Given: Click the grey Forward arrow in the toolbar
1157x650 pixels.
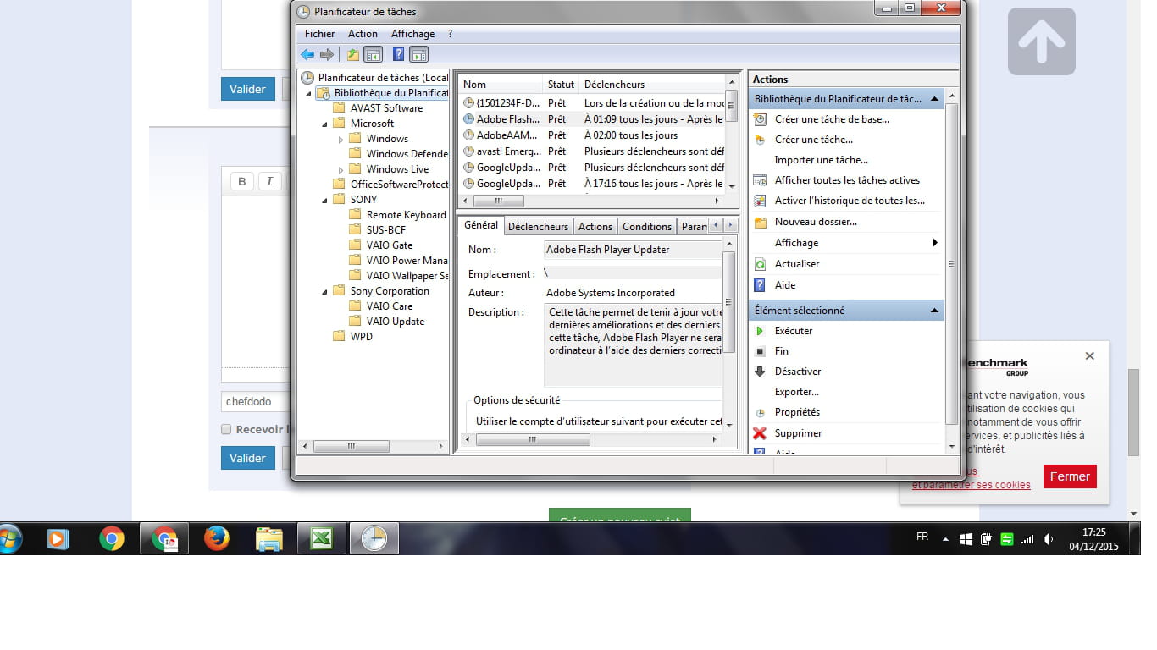Looking at the screenshot, I should pos(327,55).
